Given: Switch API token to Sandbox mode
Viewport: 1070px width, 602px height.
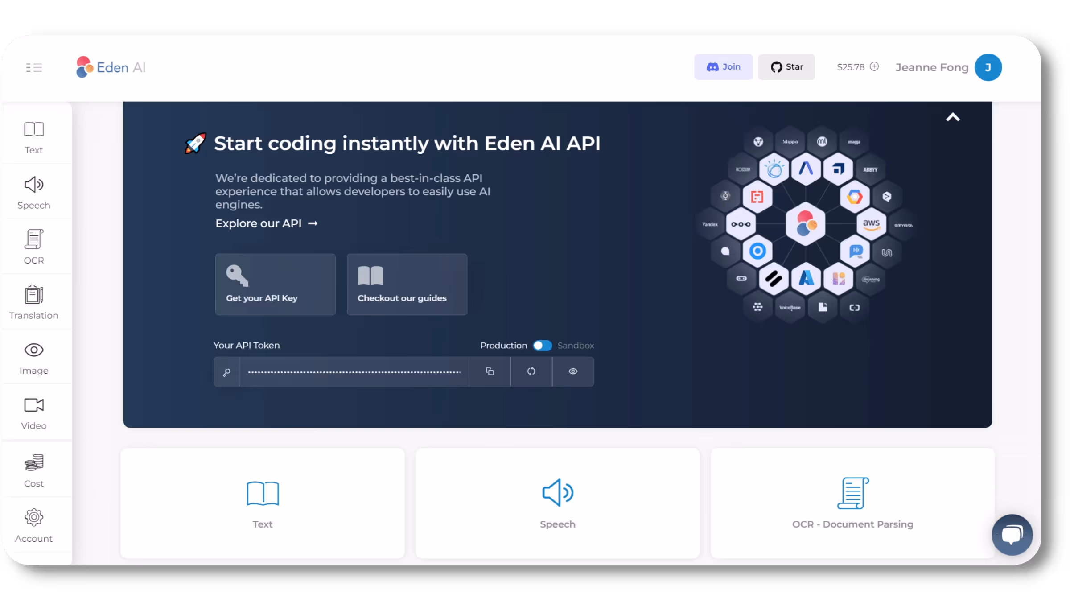Looking at the screenshot, I should tap(542, 345).
